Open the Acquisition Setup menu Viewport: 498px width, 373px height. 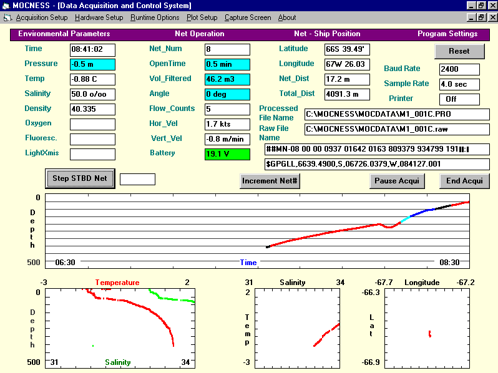point(42,17)
